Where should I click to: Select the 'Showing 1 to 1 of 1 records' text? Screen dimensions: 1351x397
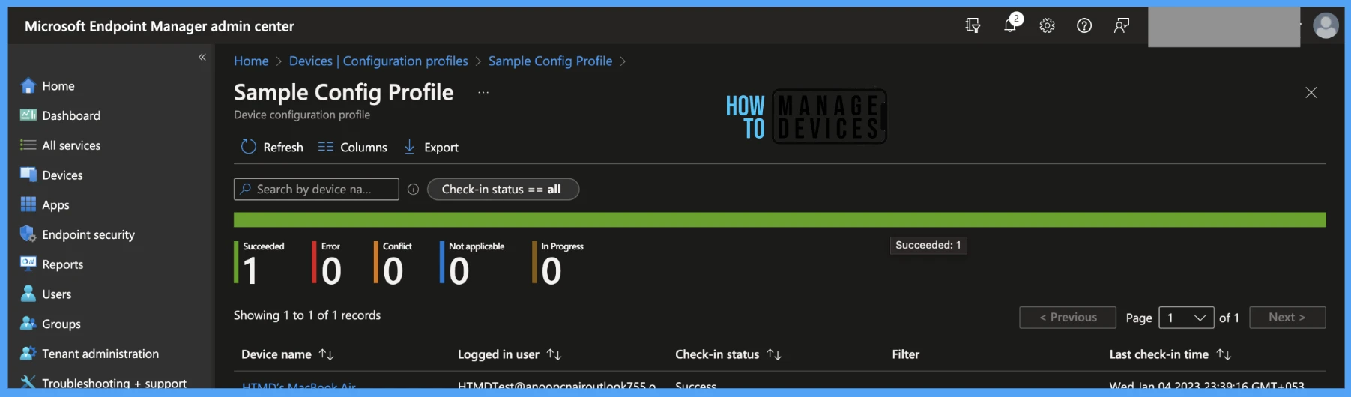point(307,315)
